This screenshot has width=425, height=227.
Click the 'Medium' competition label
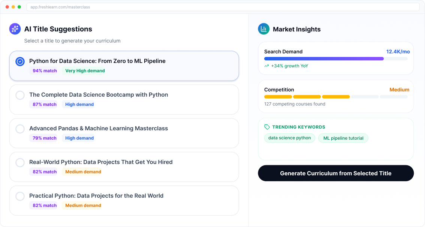pyautogui.click(x=400, y=90)
